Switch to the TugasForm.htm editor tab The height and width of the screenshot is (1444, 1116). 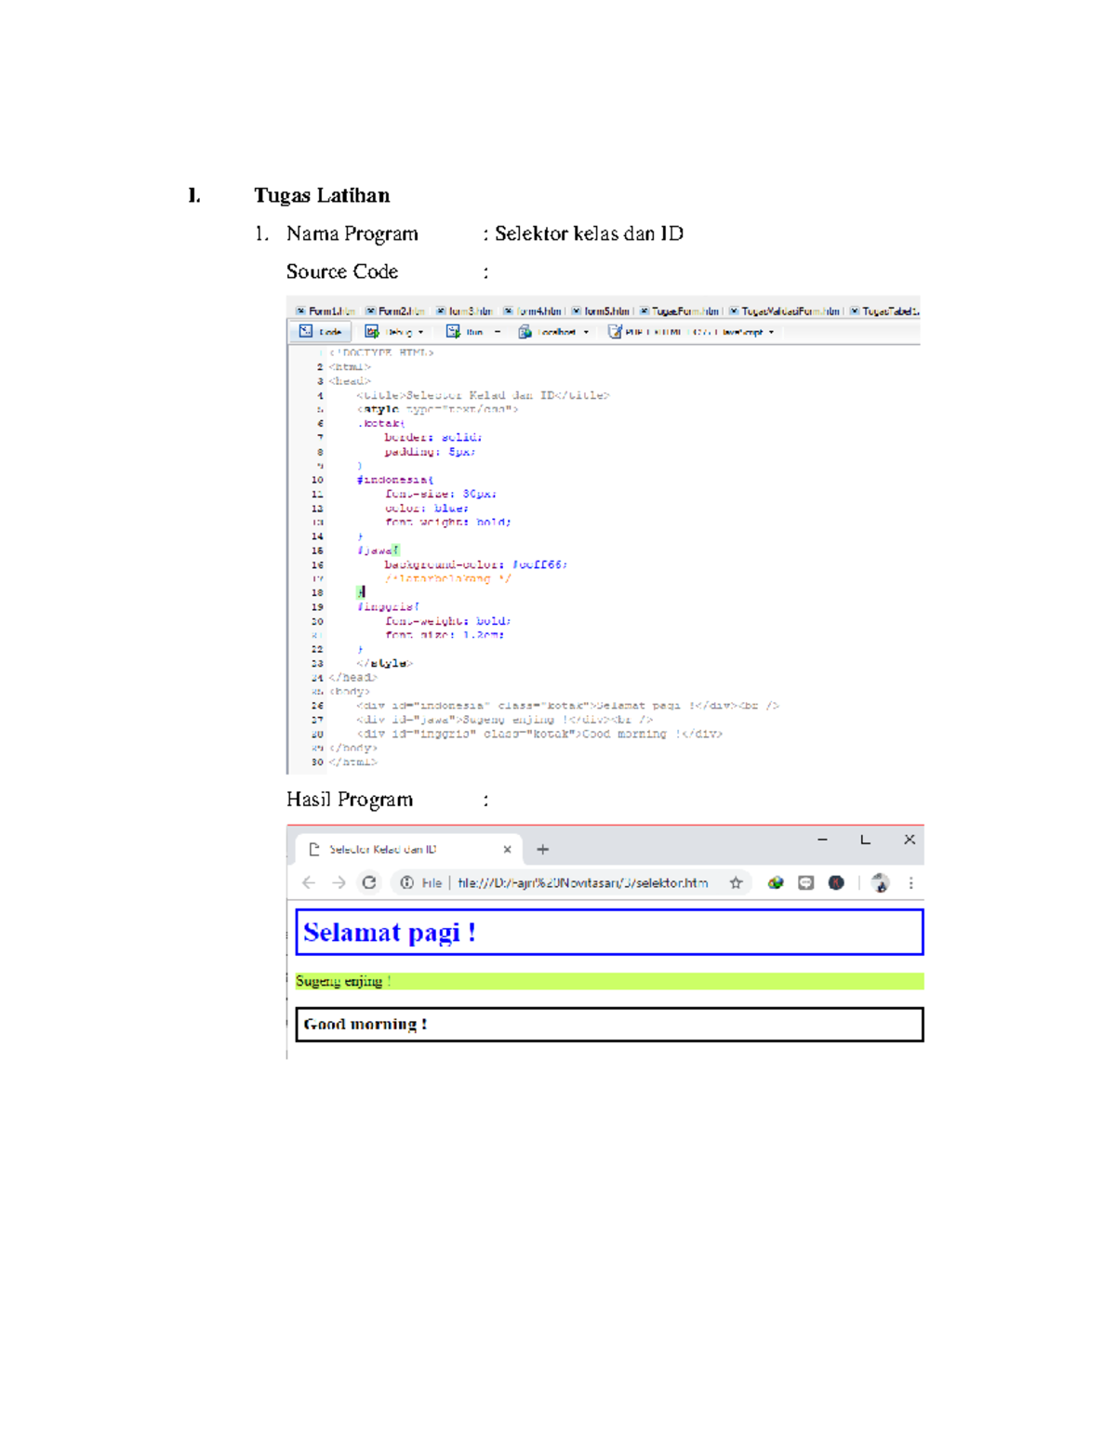click(684, 311)
